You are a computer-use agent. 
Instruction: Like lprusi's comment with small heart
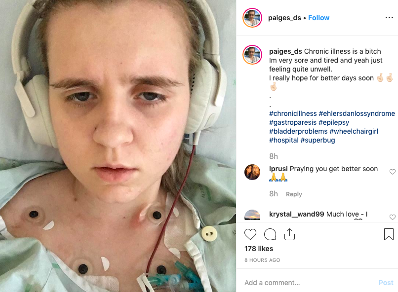click(393, 172)
